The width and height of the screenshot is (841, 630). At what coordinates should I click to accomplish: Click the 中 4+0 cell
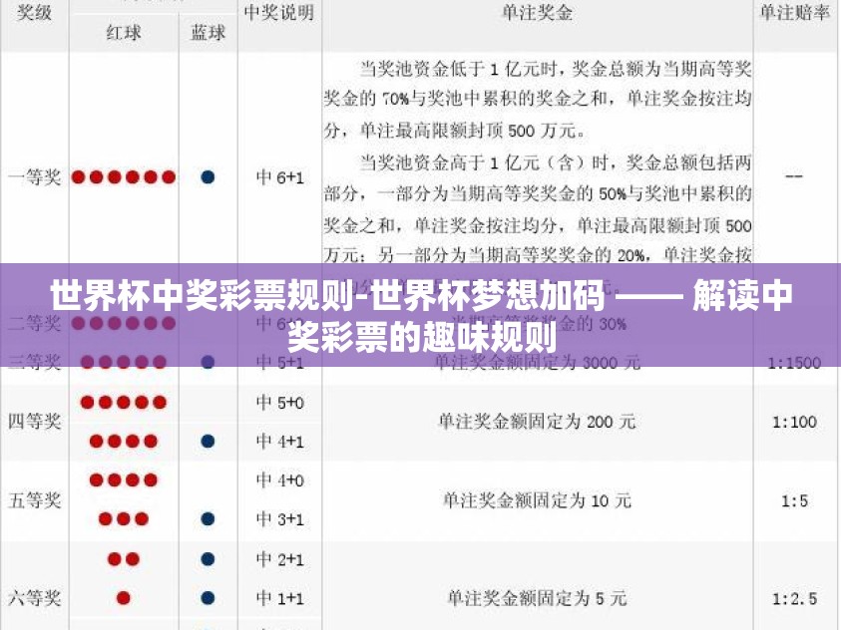(x=280, y=480)
